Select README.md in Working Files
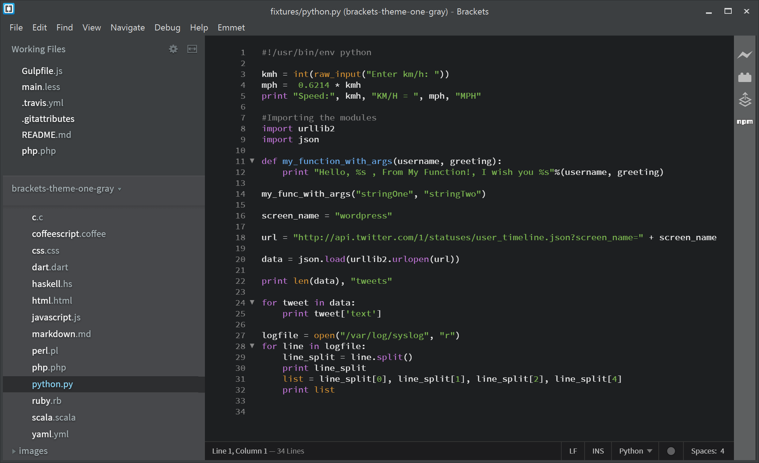Image resolution: width=759 pixels, height=463 pixels. pyautogui.click(x=46, y=134)
